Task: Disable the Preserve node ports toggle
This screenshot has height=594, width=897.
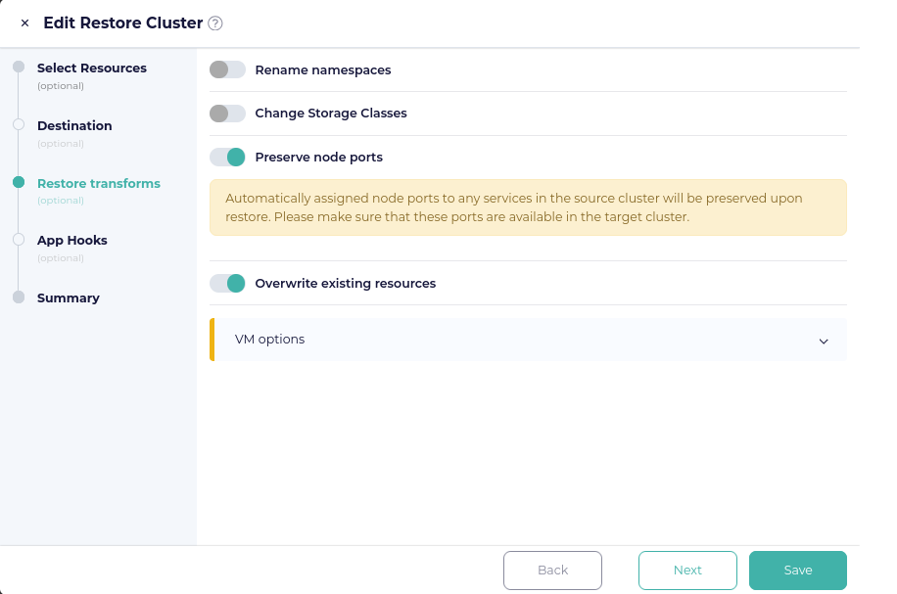Action: [228, 158]
